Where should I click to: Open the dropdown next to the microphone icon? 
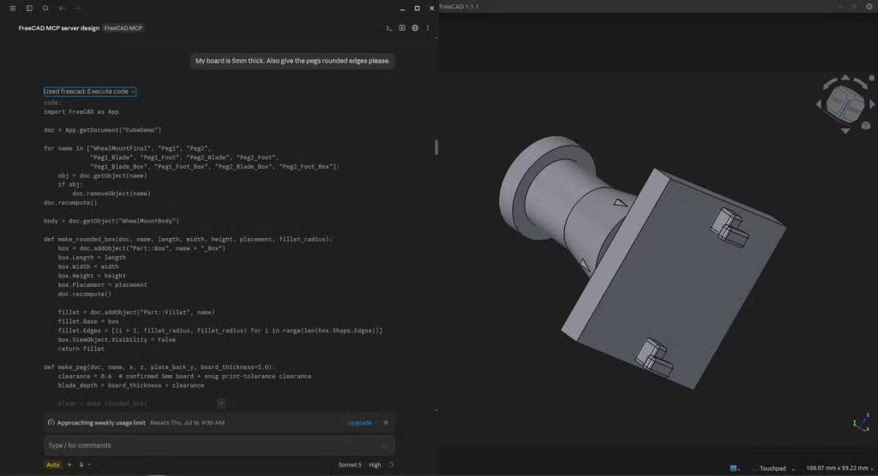[x=89, y=464]
